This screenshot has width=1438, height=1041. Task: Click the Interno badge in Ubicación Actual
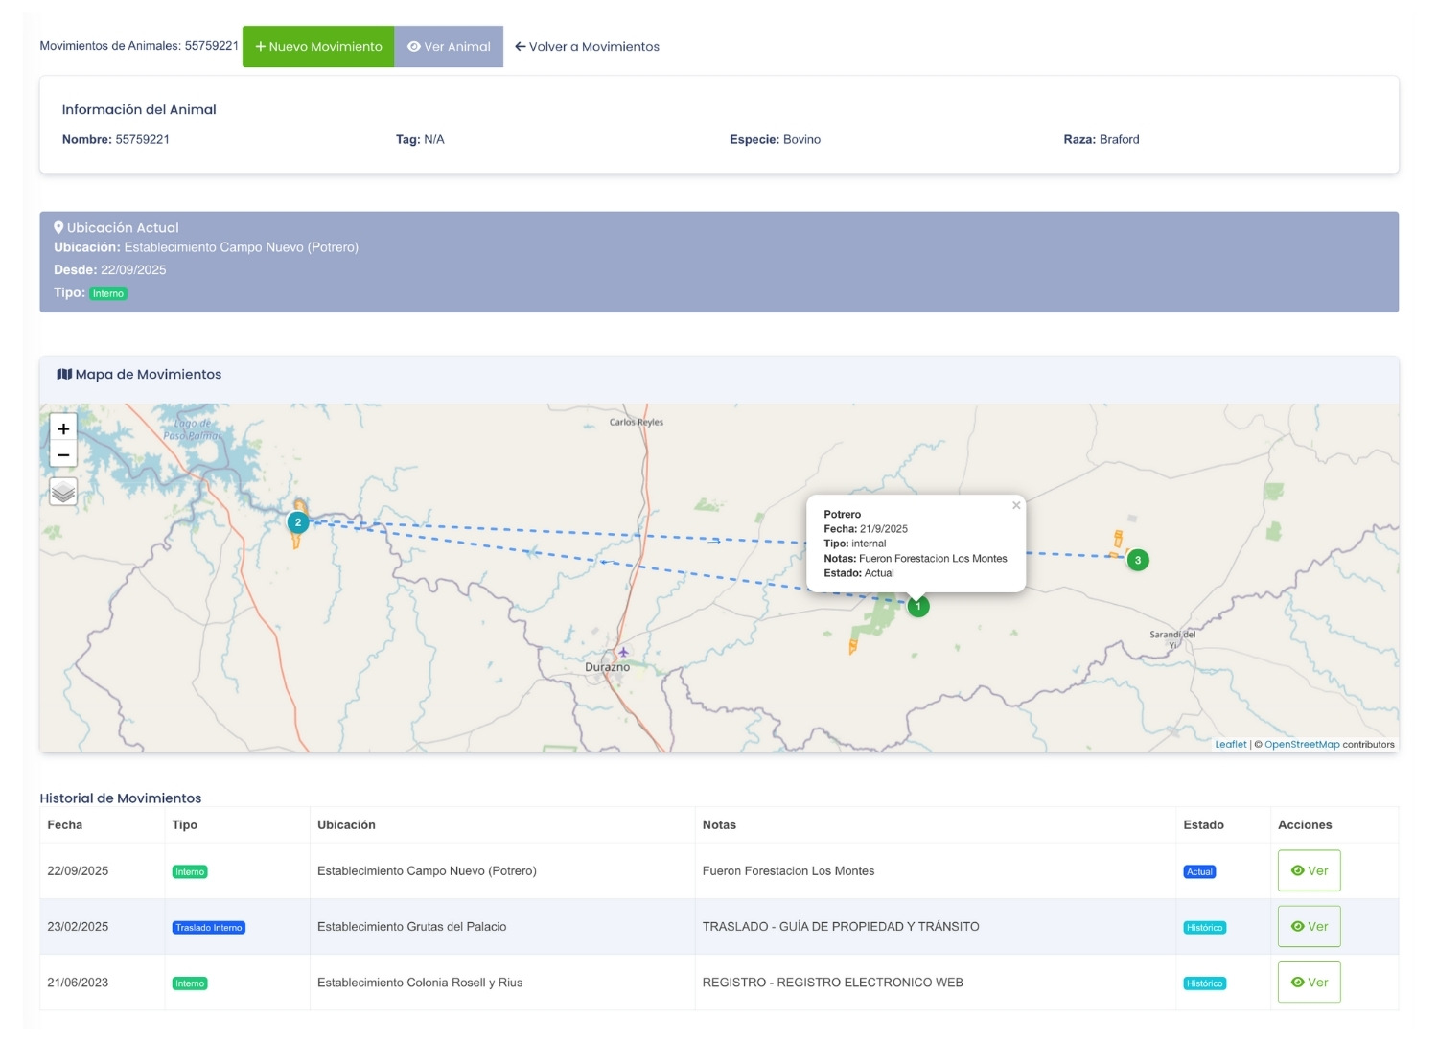108,294
